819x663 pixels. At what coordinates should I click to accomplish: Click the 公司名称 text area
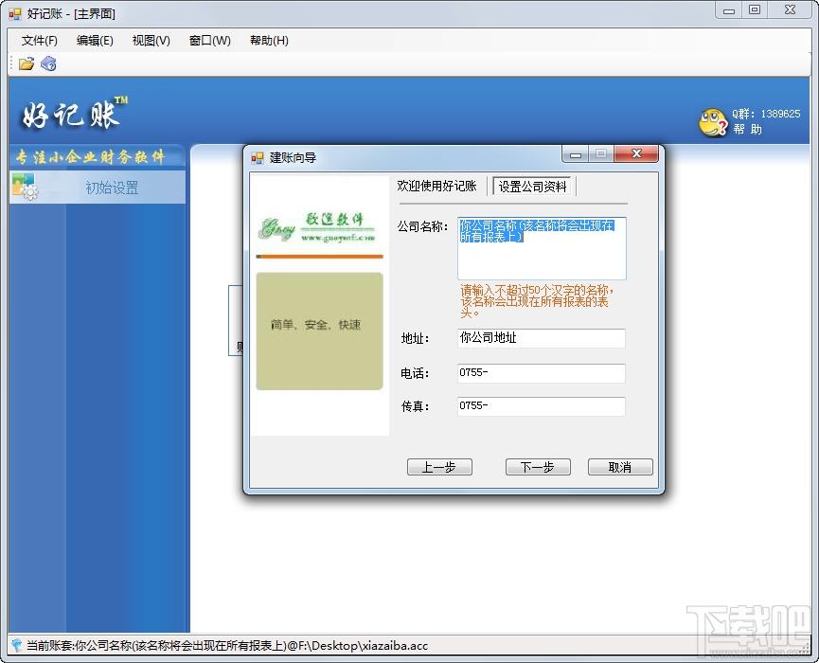coord(542,248)
